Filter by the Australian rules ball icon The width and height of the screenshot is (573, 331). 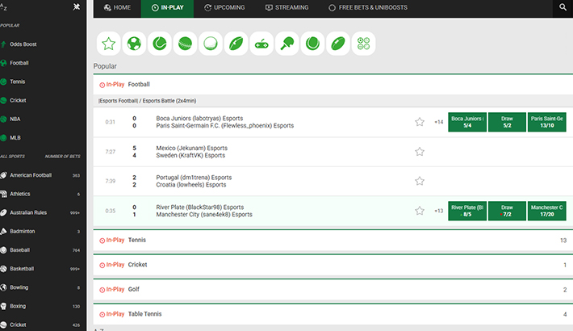click(x=236, y=44)
